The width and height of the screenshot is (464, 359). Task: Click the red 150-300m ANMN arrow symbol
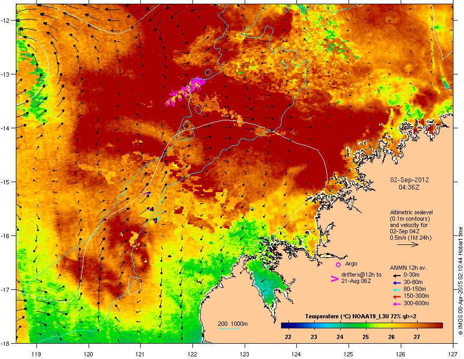(397, 297)
